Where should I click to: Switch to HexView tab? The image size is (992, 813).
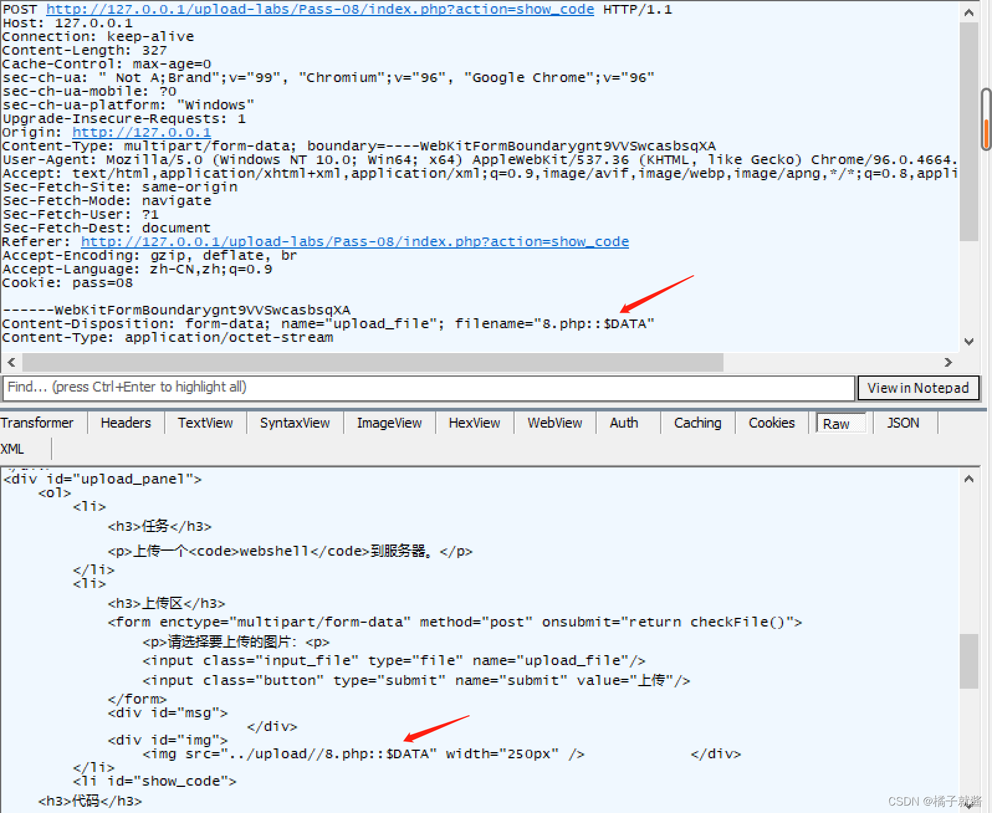click(x=474, y=423)
